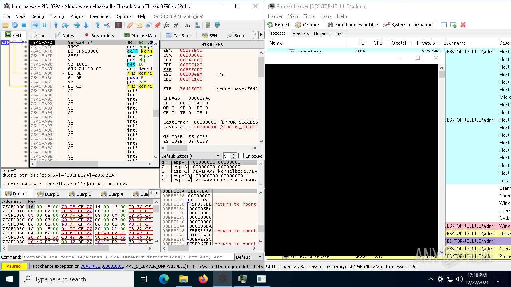Switch to the Services tab in Process Hacker
Screen dimensions: 511x287
pos(301,34)
